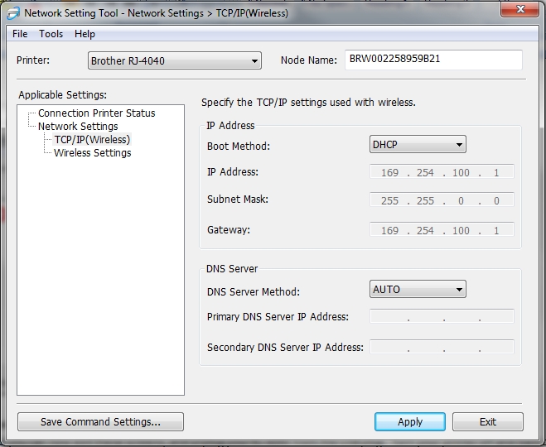
Task: Expand the Printer dropdown showing Brother RJ-4040
Action: (174, 61)
